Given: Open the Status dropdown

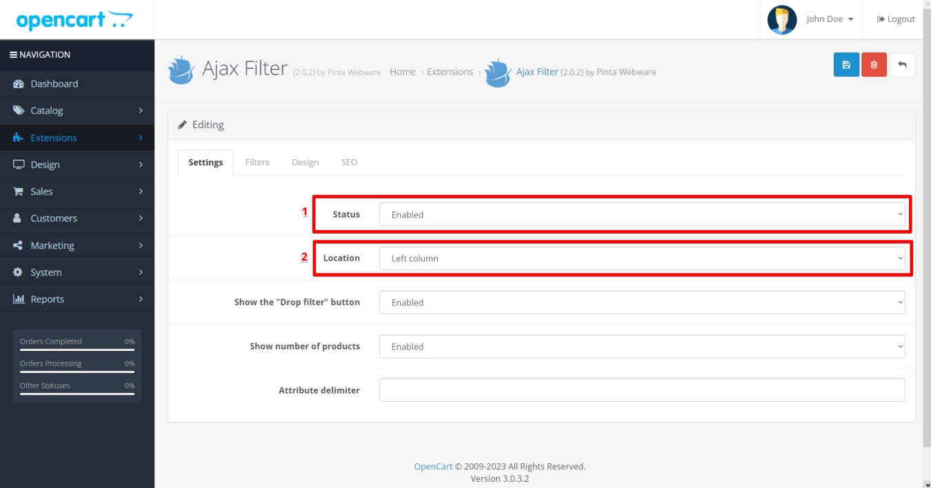Looking at the screenshot, I should pyautogui.click(x=642, y=214).
